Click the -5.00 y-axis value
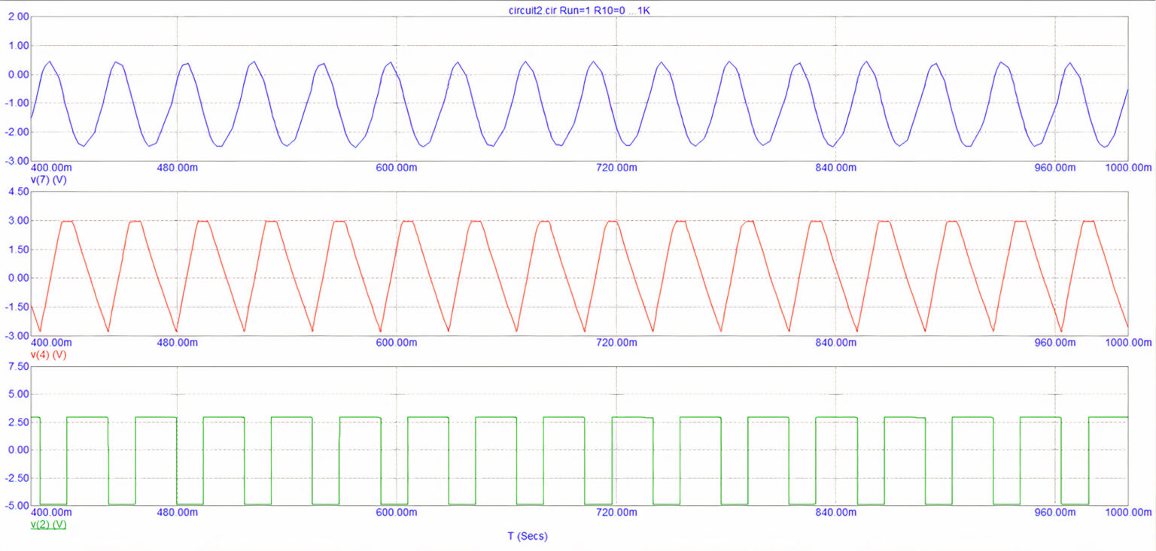Image resolution: width=1156 pixels, height=551 pixels. (17, 506)
